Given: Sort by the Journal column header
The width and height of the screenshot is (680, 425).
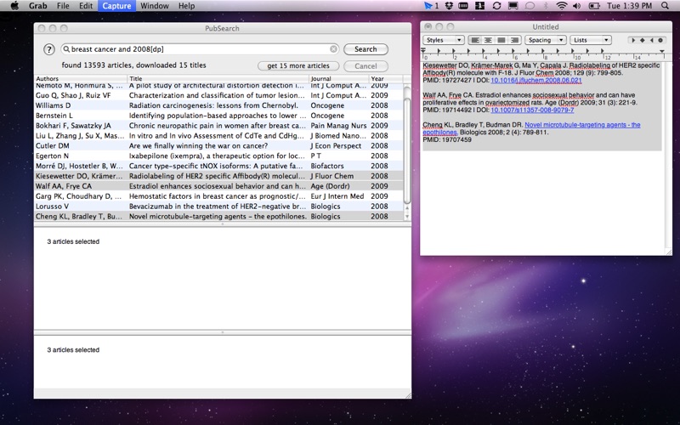Looking at the screenshot, I should [338, 78].
